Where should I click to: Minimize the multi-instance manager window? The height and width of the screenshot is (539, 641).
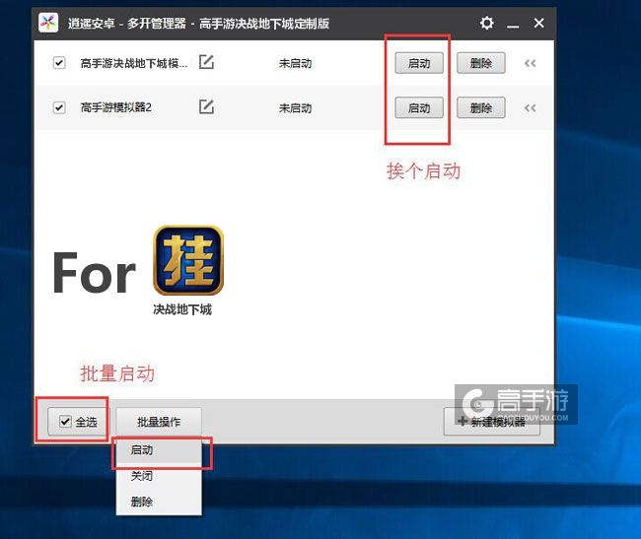(513, 26)
